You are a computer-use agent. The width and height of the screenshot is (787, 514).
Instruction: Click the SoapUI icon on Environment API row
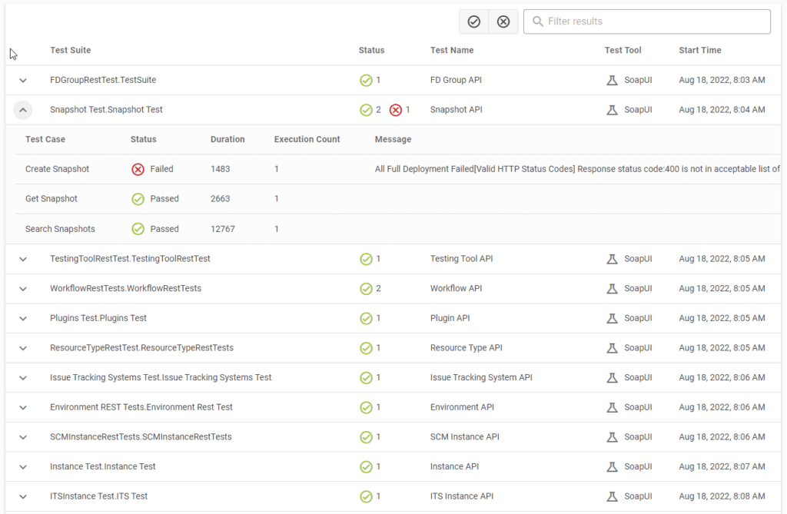pos(612,406)
